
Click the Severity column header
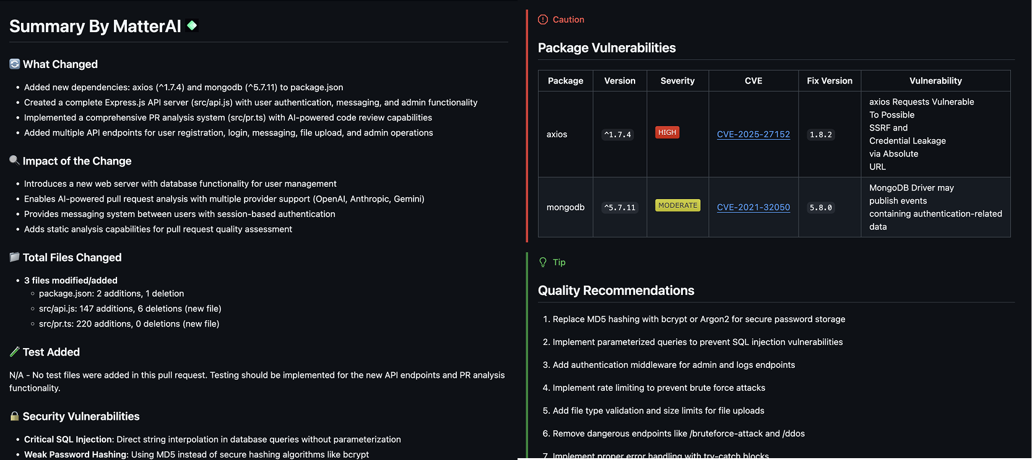tap(677, 80)
